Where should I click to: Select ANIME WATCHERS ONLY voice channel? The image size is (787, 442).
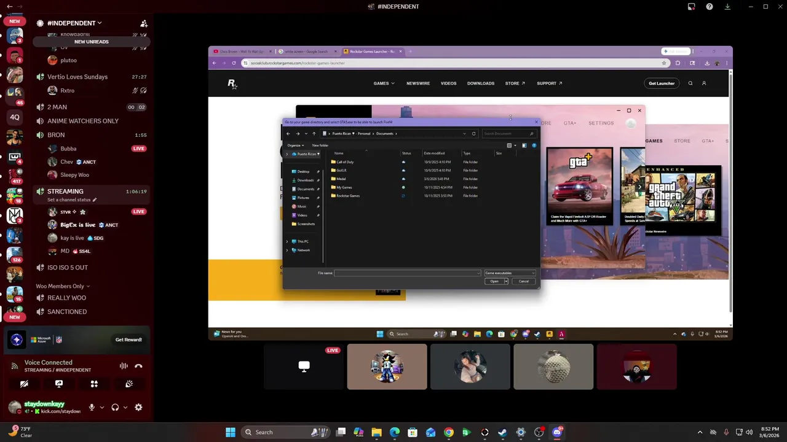click(x=83, y=121)
